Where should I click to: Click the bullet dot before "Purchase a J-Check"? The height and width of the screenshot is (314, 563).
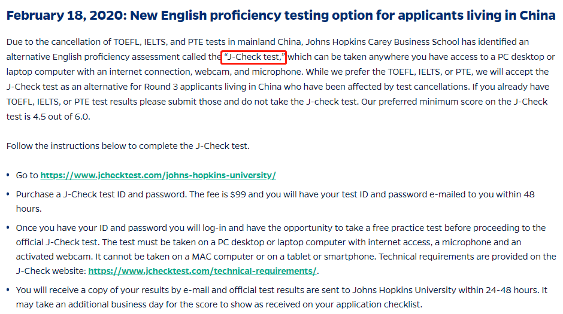[8, 194]
